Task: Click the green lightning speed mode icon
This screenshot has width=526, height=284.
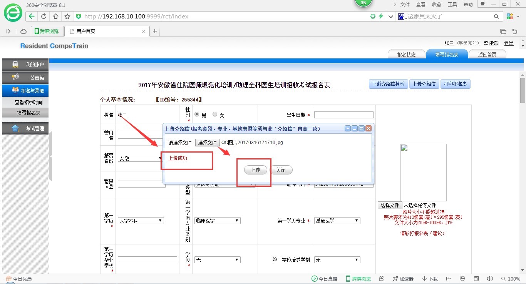Action: tap(381, 17)
